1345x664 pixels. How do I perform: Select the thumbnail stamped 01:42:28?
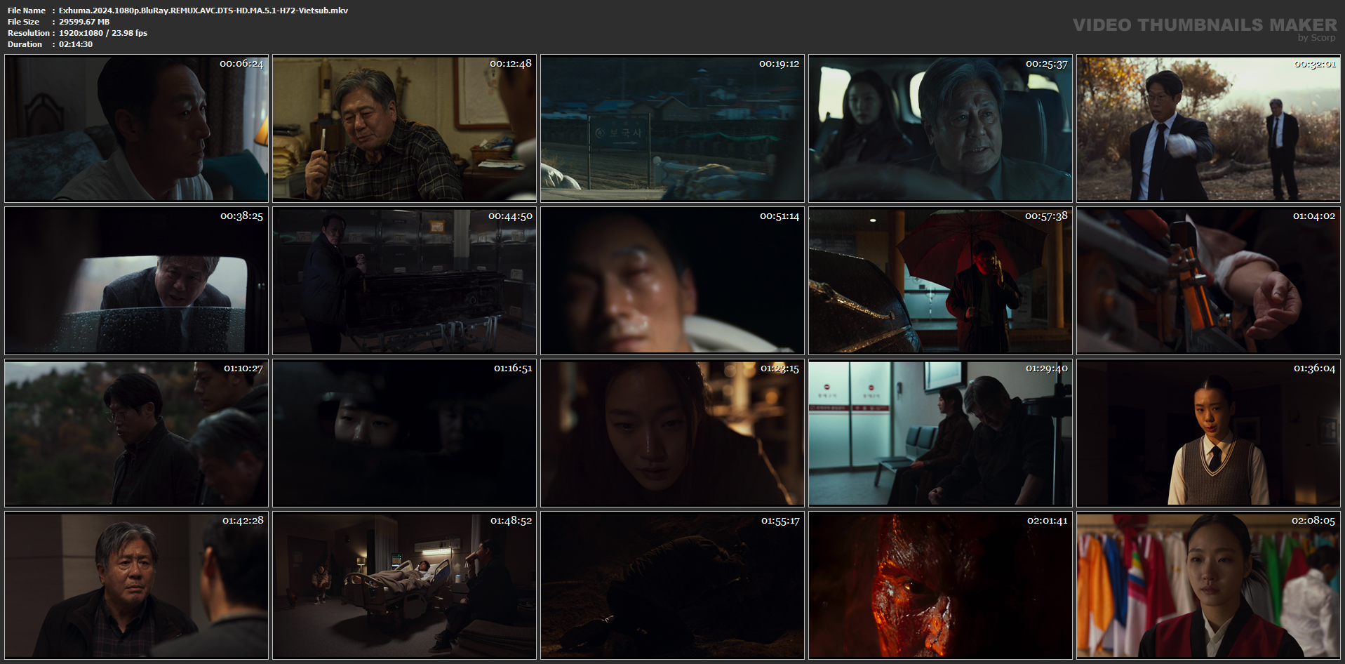point(137,585)
